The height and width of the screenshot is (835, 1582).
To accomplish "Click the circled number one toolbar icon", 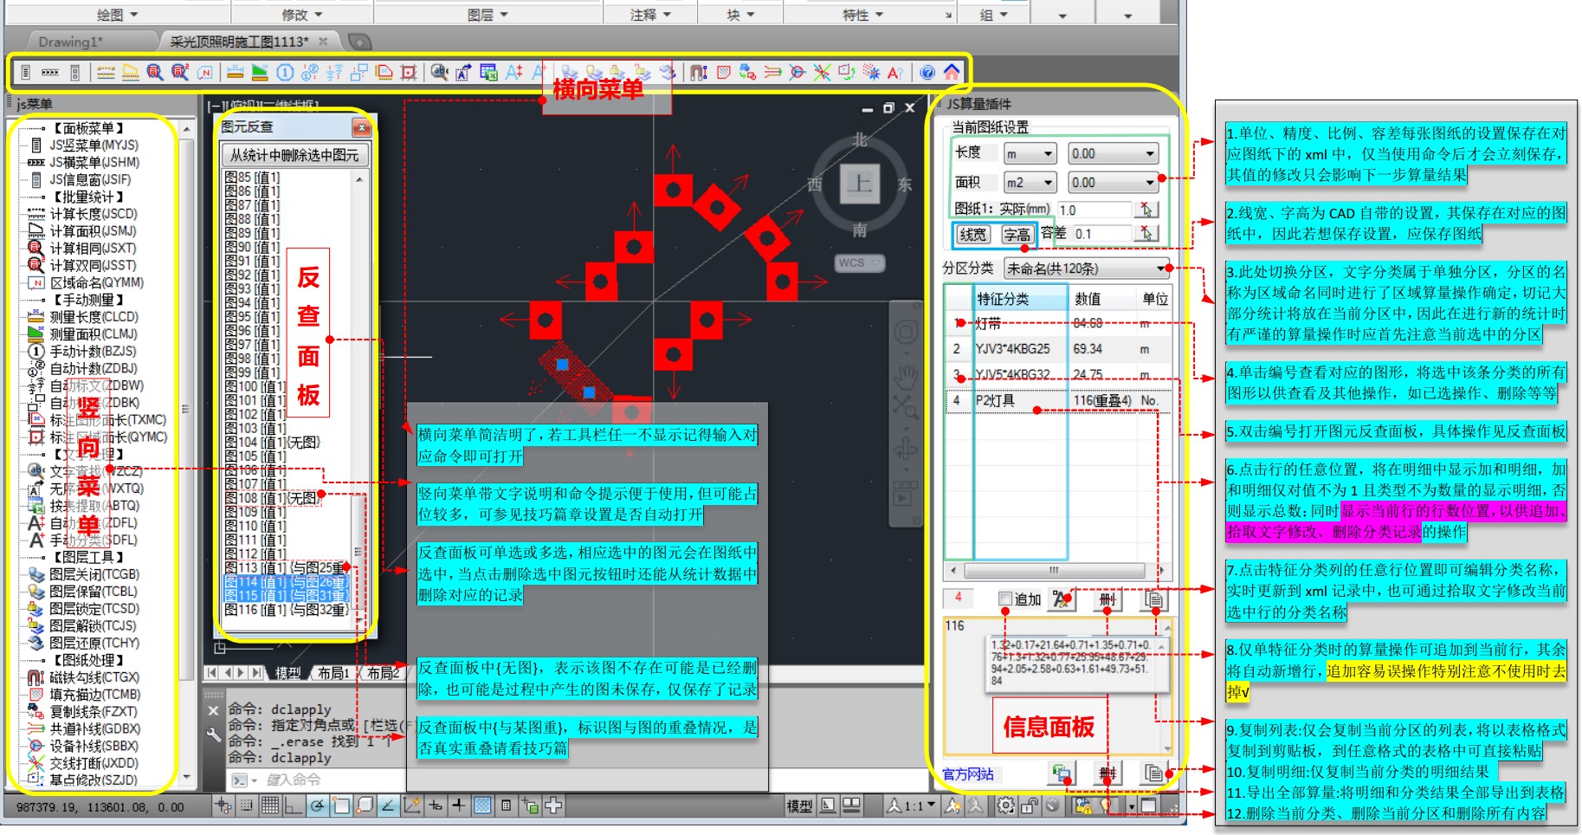I will [285, 73].
